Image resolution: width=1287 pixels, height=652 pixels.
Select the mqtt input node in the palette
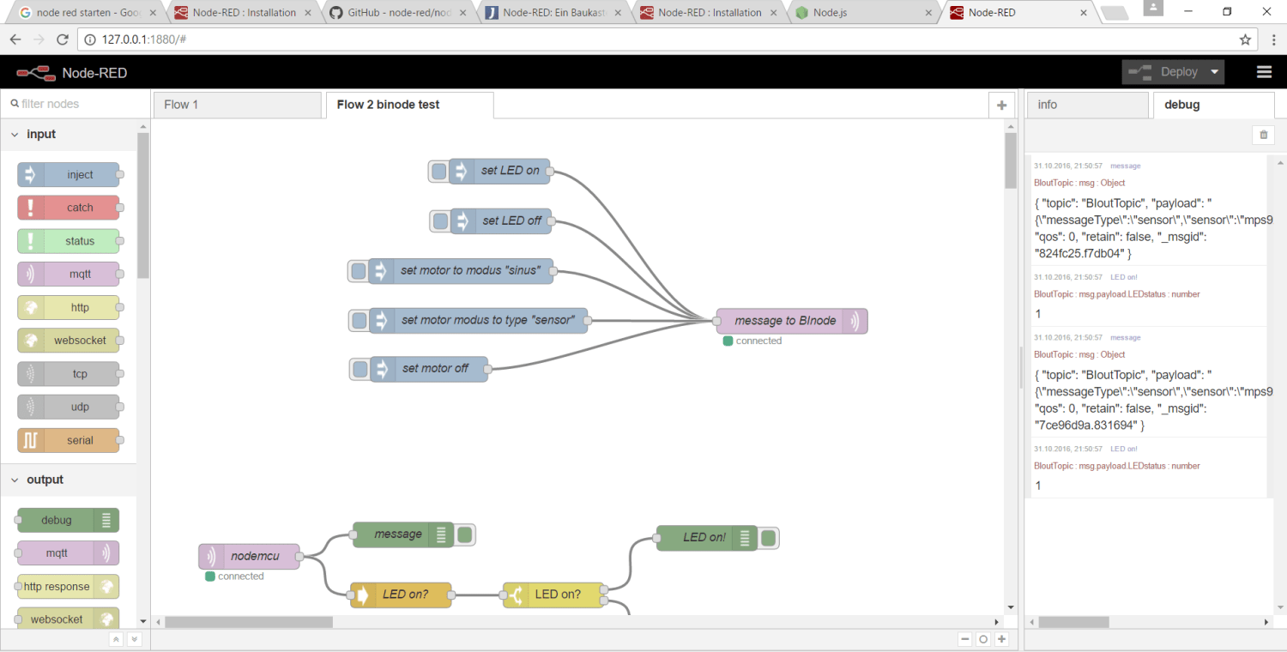pos(69,274)
